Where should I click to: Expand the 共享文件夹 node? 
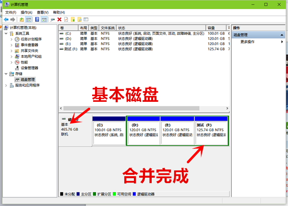click(x=12, y=51)
